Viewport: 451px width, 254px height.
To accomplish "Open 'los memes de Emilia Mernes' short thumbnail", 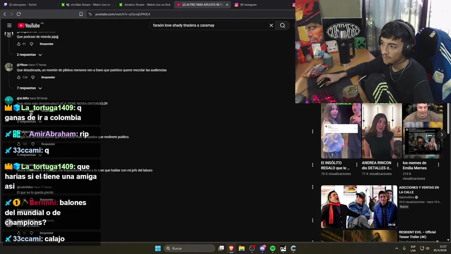I will tap(422, 131).
